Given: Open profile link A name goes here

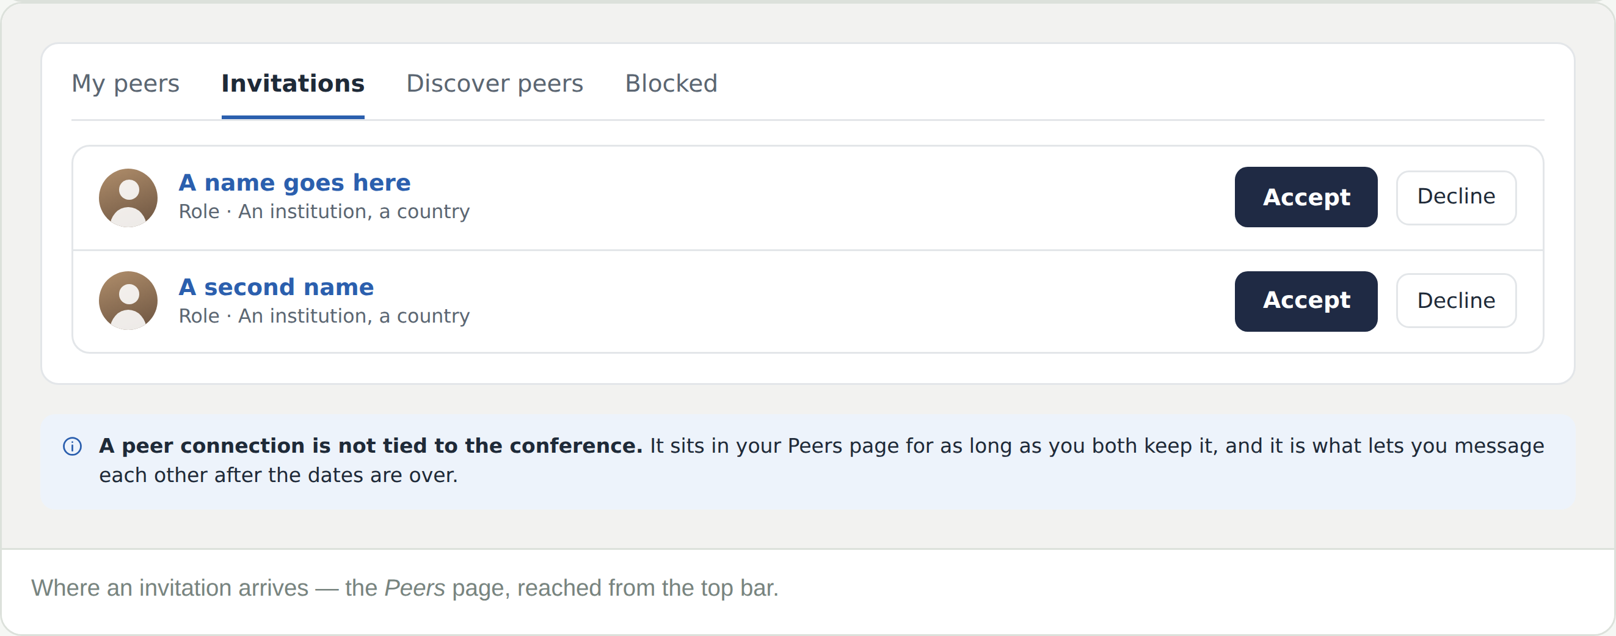Looking at the screenshot, I should click(295, 183).
